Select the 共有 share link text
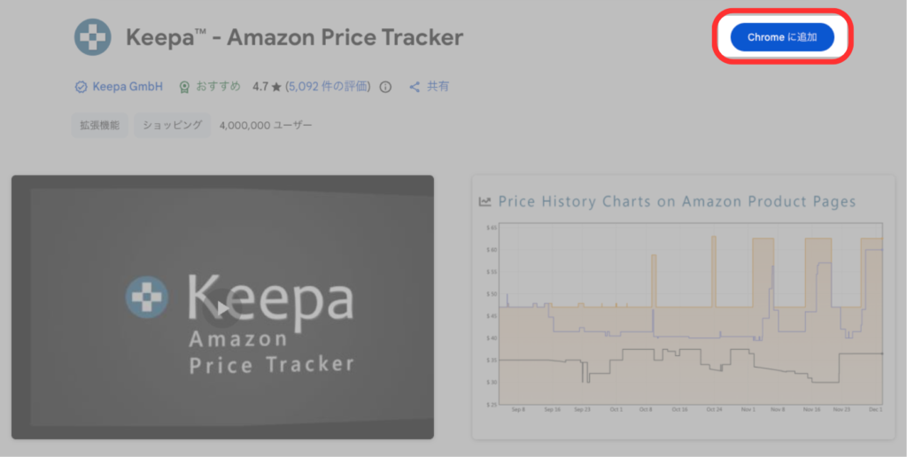 click(438, 87)
